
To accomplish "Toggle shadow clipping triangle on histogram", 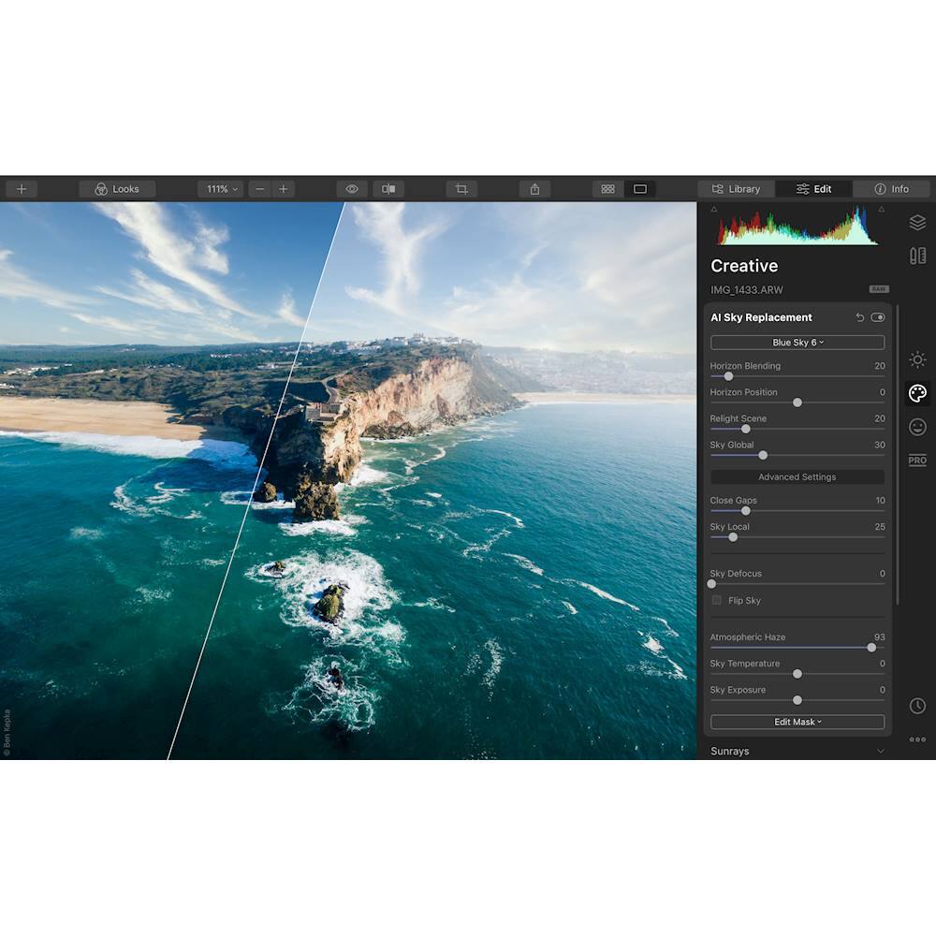I will (714, 209).
